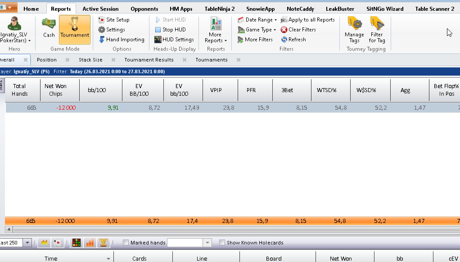
Task: Open the More Filters option
Action: 255,40
